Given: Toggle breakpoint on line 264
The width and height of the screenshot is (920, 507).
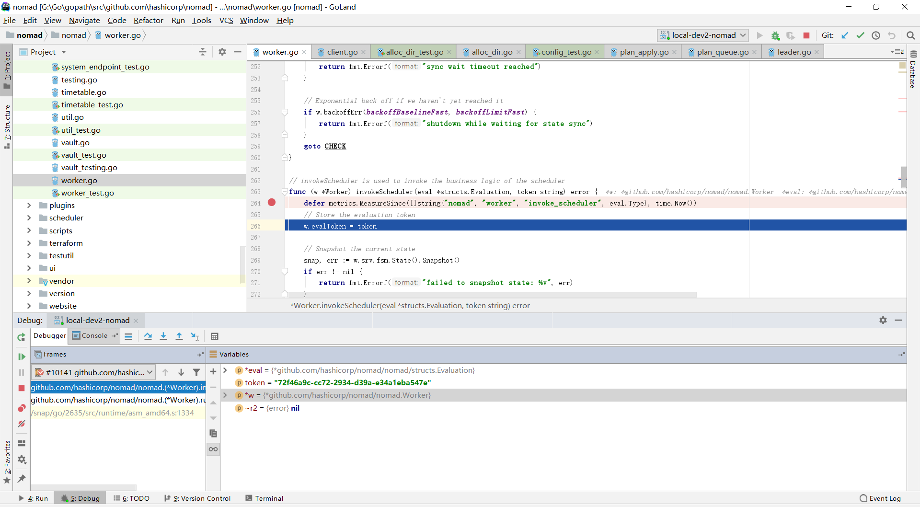Looking at the screenshot, I should point(272,203).
